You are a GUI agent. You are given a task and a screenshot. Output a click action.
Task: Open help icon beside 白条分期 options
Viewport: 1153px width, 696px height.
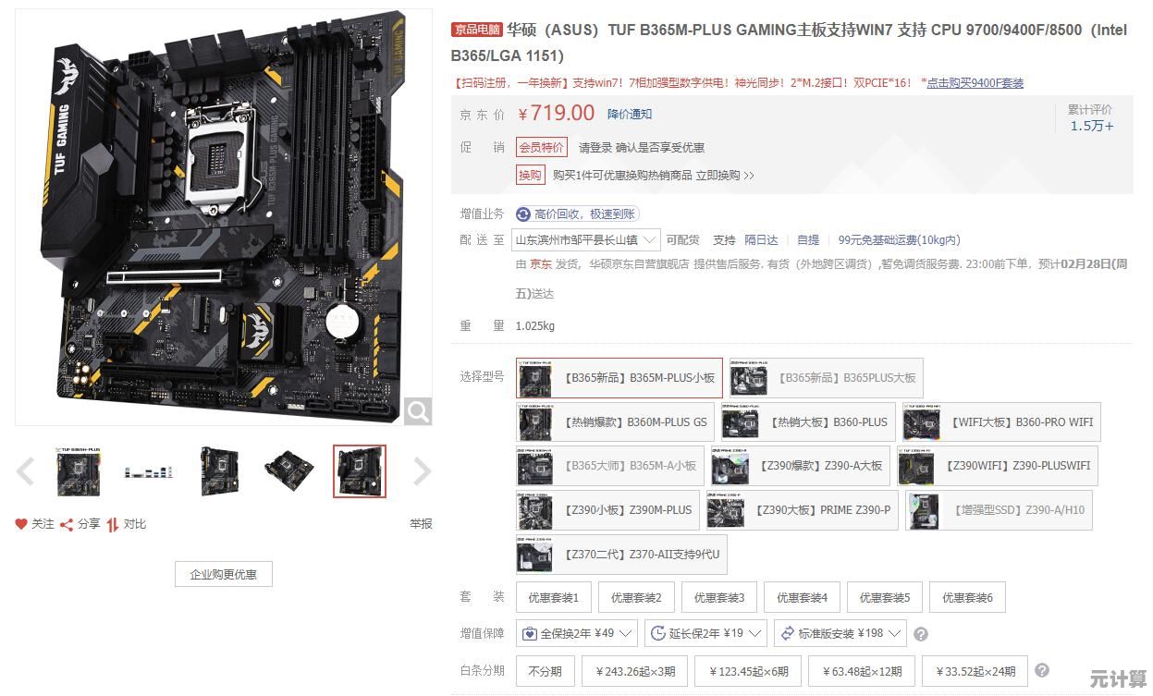coord(1042,670)
